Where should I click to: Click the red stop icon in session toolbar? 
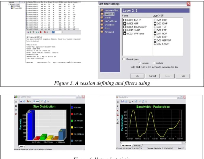pos(41,32)
